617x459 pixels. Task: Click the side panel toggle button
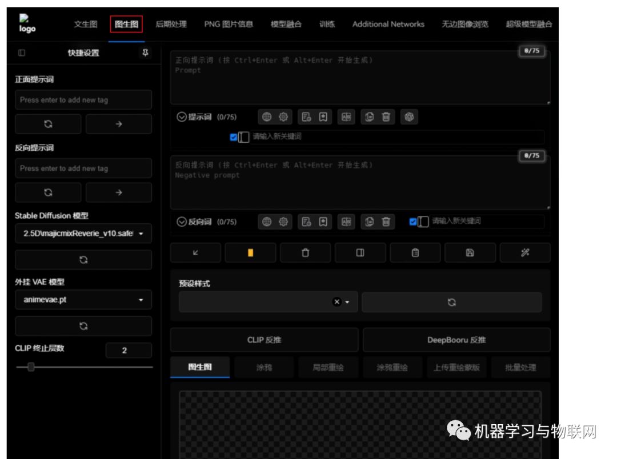(360, 252)
